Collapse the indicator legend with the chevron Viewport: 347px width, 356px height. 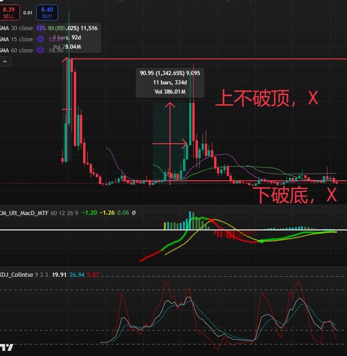[x=5, y=62]
